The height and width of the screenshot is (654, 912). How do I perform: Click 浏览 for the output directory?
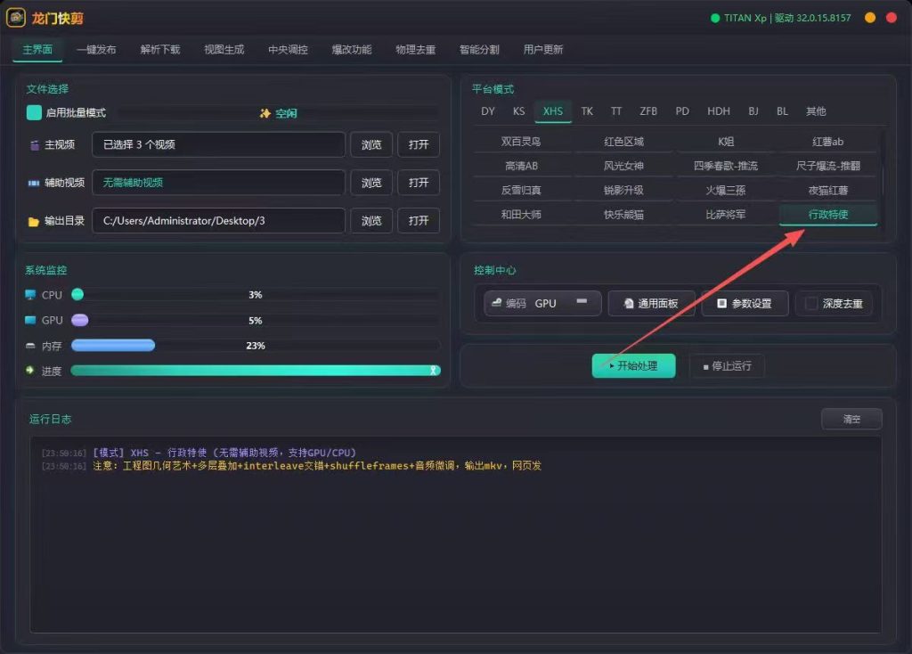click(371, 221)
